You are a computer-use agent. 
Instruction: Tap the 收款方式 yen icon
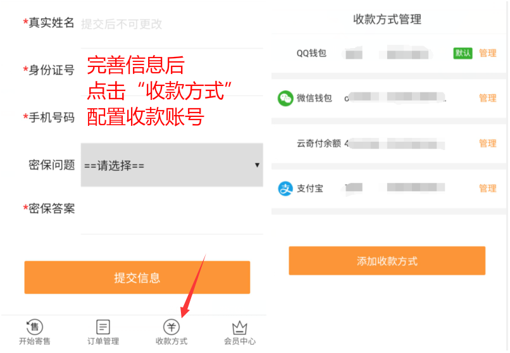point(171,326)
